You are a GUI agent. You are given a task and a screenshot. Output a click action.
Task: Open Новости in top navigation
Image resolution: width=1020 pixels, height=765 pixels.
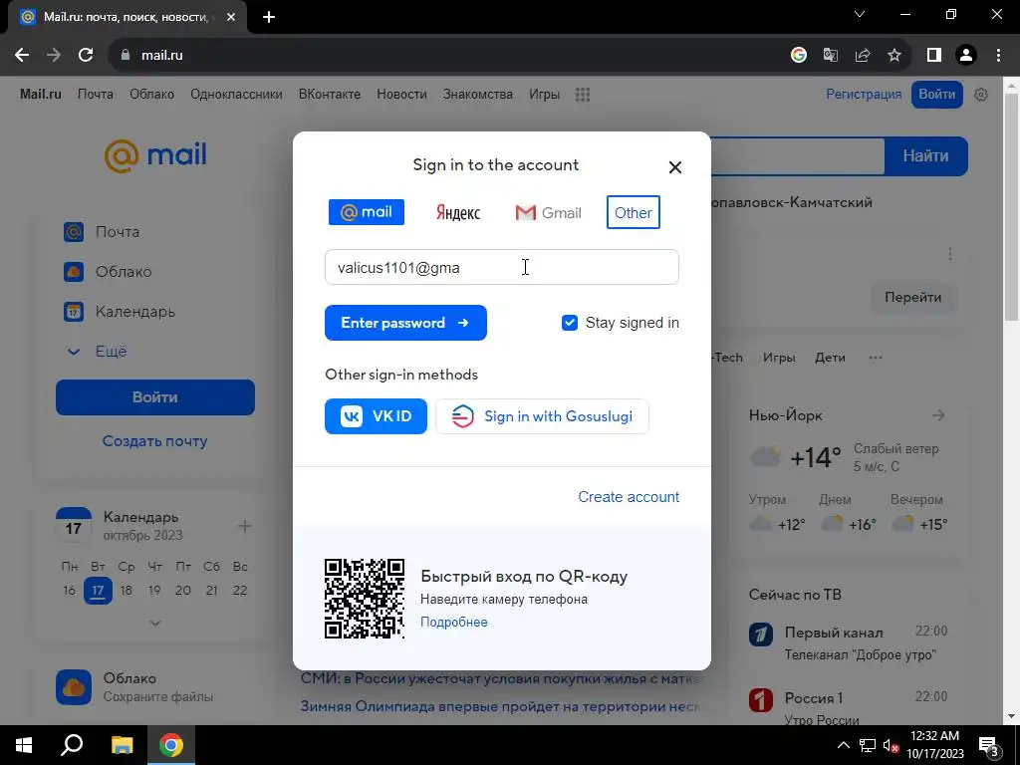tap(401, 95)
